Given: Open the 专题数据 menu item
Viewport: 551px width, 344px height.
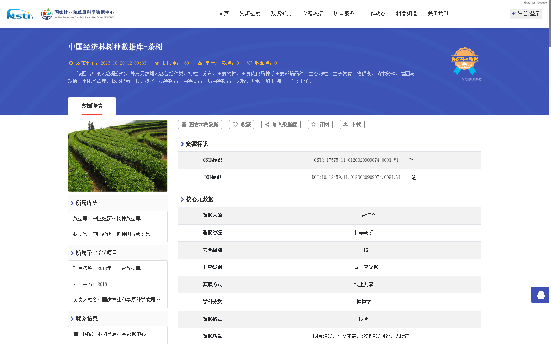Looking at the screenshot, I should tap(313, 14).
